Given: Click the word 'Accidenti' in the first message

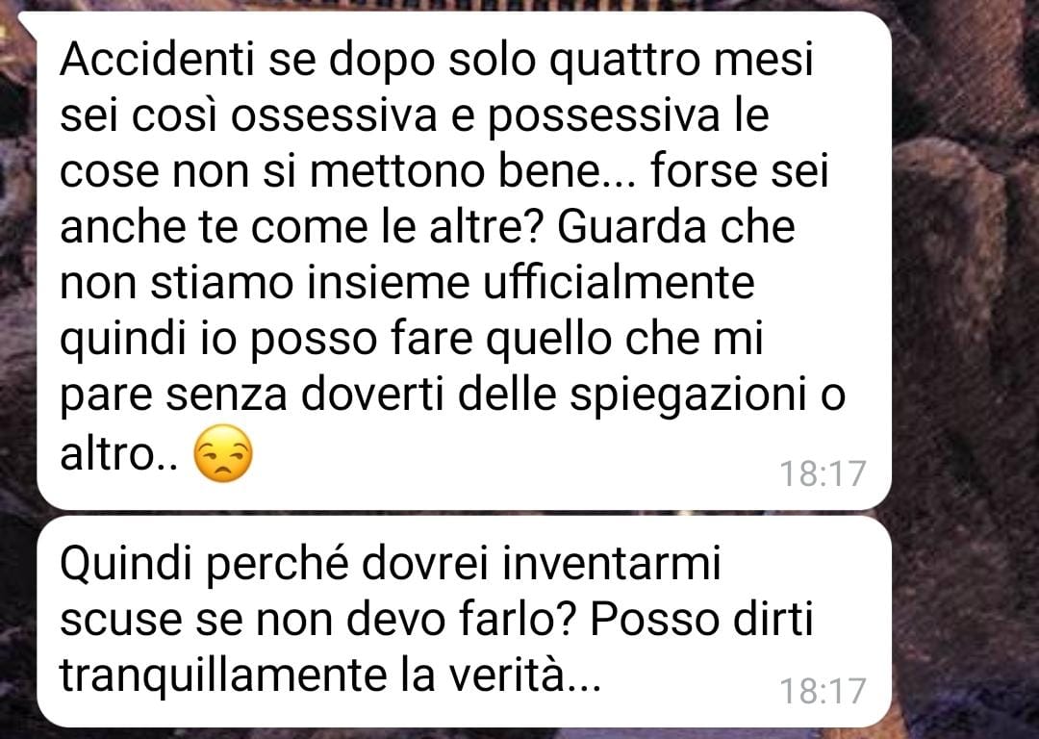Looking at the screenshot, I should [158, 60].
